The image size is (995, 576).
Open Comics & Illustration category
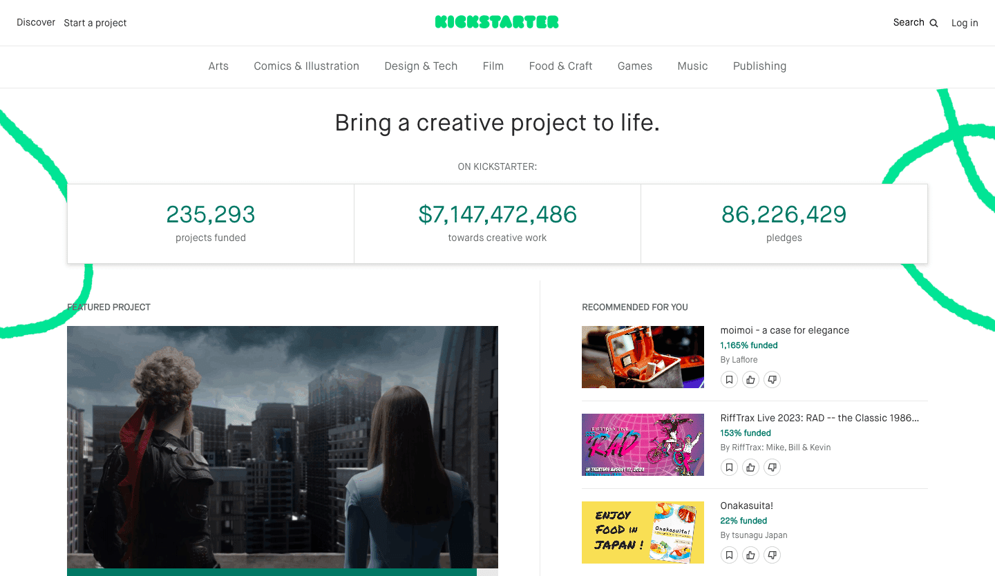tap(306, 66)
